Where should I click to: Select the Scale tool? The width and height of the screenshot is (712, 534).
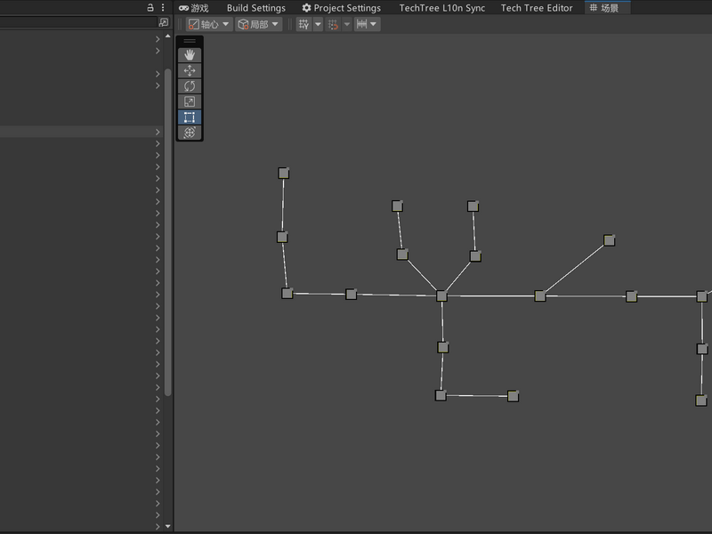[x=190, y=101]
